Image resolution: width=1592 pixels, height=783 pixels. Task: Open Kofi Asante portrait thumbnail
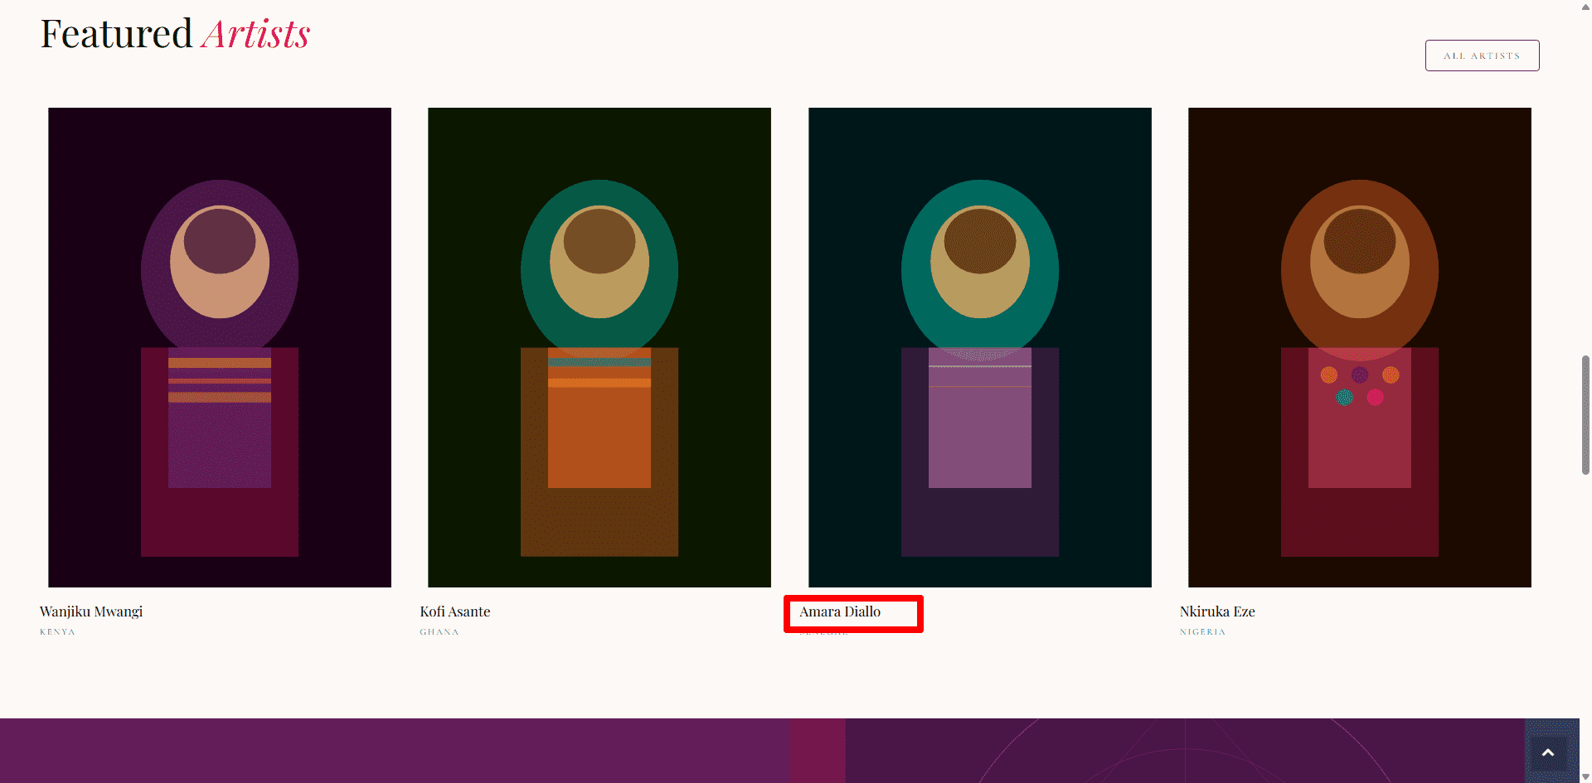click(599, 347)
